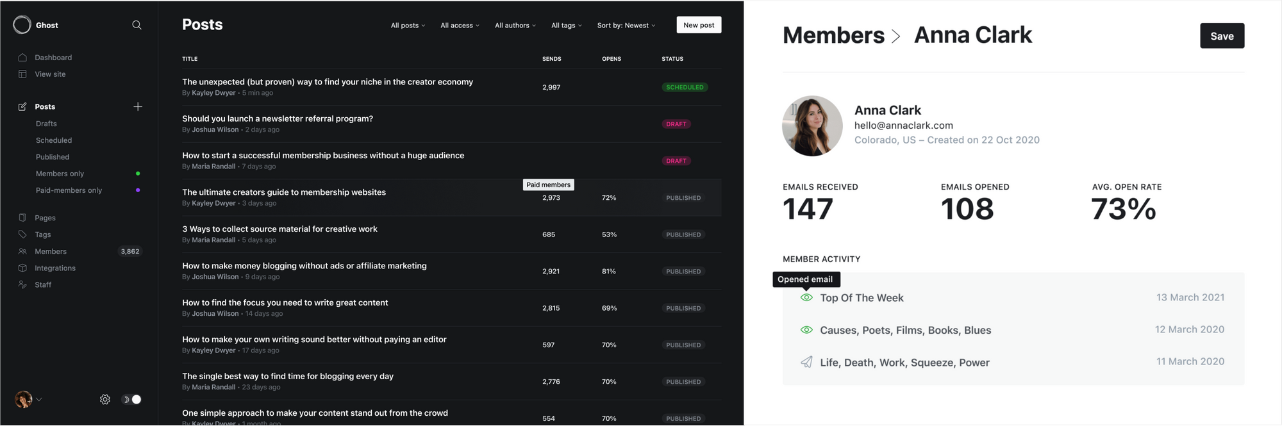Image resolution: width=1282 pixels, height=426 pixels.
Task: Click the purple dot next to Paid-members only
Action: 138,190
